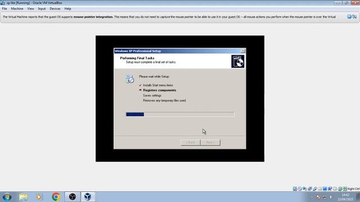The height and width of the screenshot is (202, 360).
Task: Click 'Saves settings' step text
Action: tap(152, 95)
